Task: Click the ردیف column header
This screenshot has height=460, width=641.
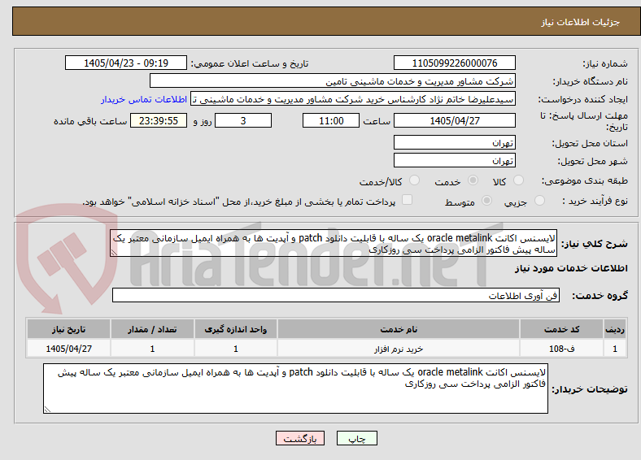Action: coord(615,329)
